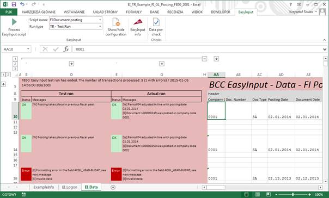Select the Normal view icon in status bar
The width and height of the screenshot is (329, 198).
[x=247, y=194]
